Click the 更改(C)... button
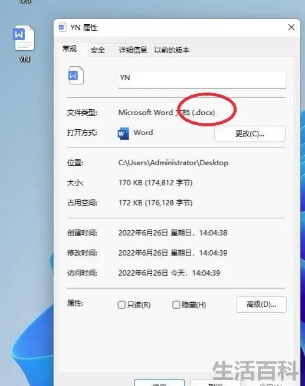This screenshot has height=386, width=305. [x=250, y=134]
